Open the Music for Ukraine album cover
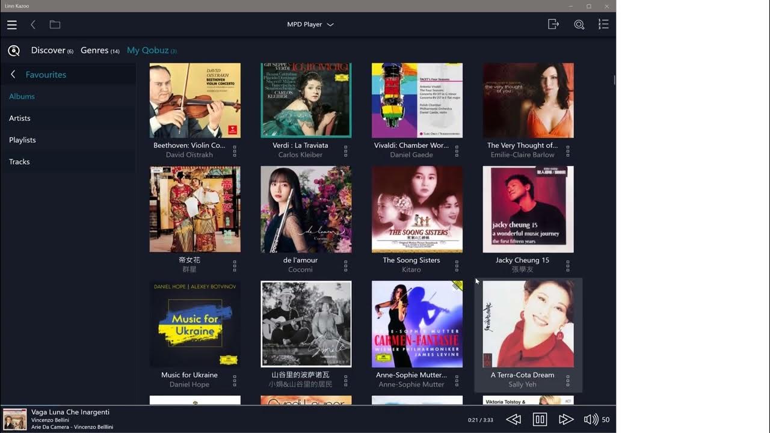Image resolution: width=770 pixels, height=433 pixels. pos(195,324)
